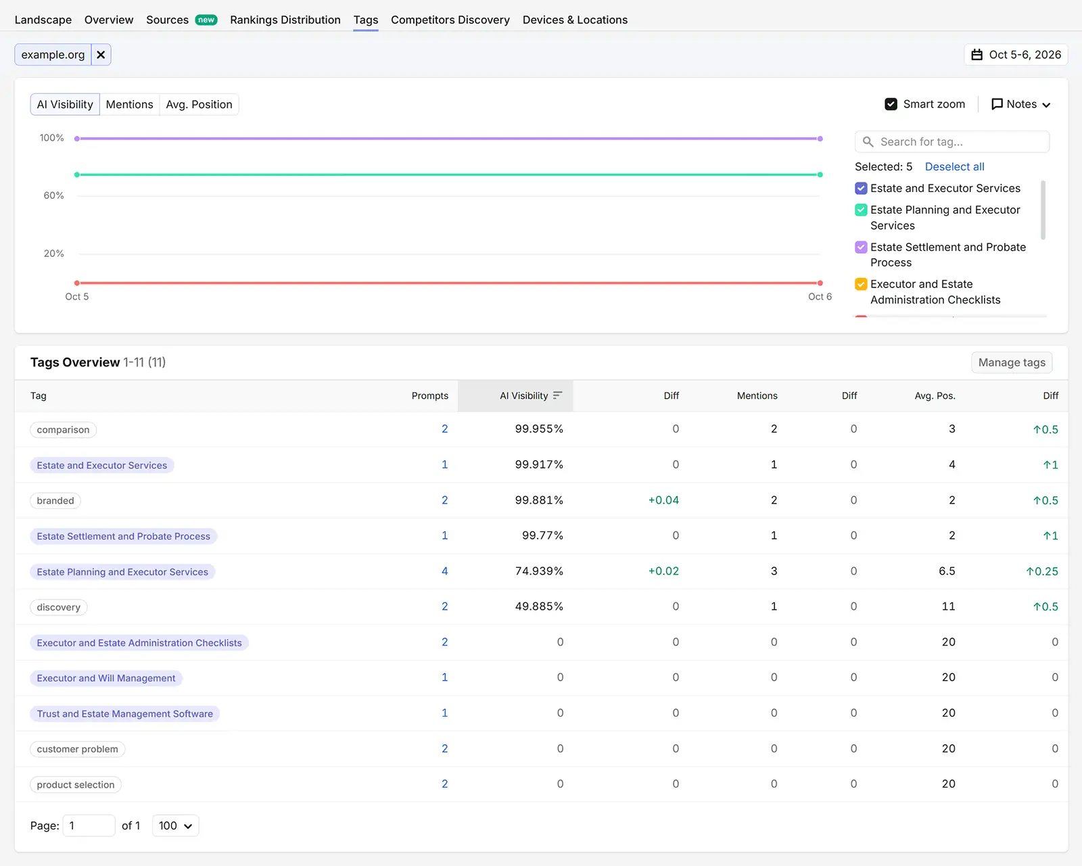Toggle the Smart zoom checkbox
Viewport: 1082px width, 866px height.
pos(891,104)
